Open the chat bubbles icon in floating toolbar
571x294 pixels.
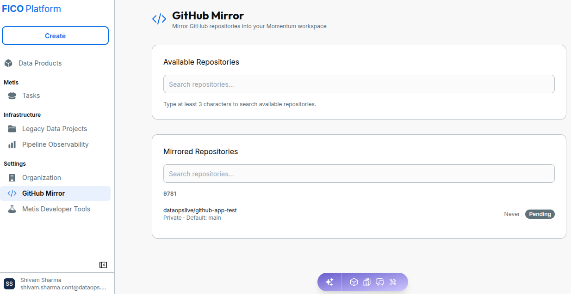380,282
